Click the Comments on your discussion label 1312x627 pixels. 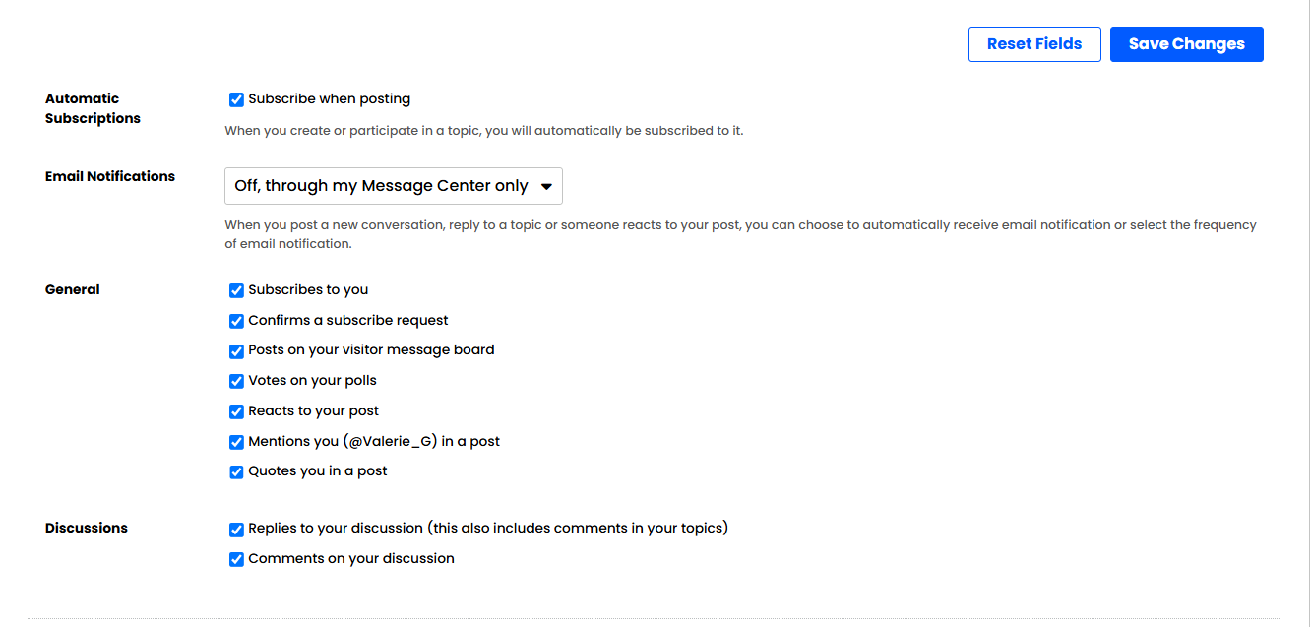pos(351,558)
